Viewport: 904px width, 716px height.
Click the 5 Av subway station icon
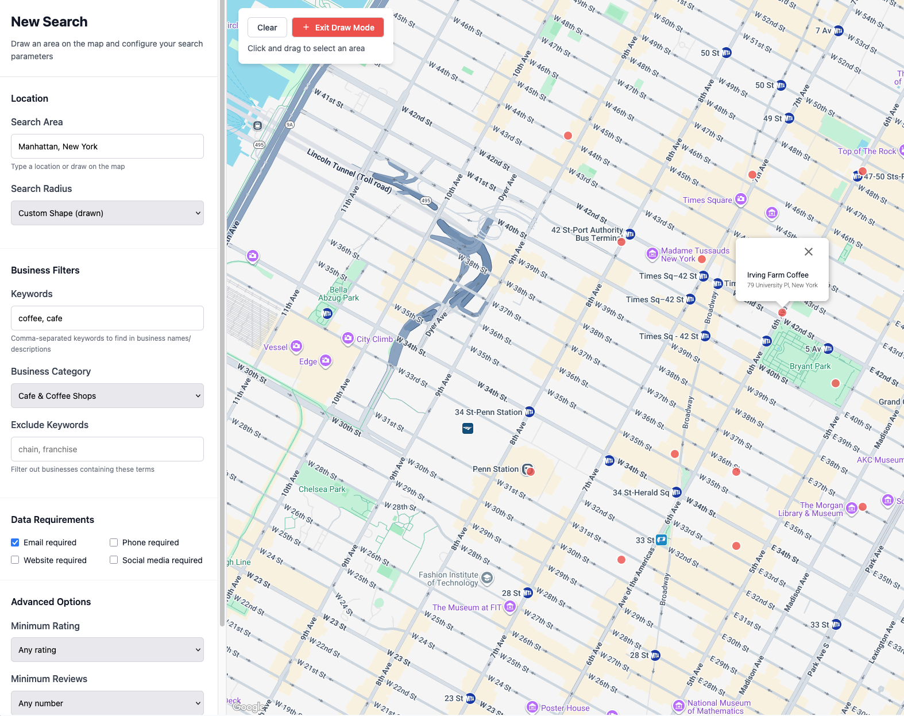pos(828,349)
